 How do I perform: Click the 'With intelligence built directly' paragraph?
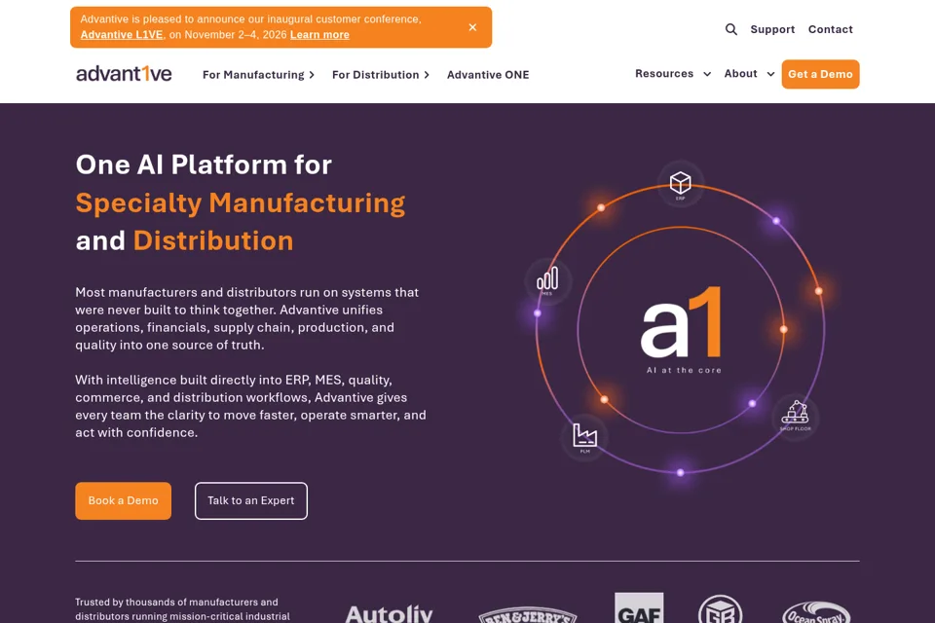250,406
